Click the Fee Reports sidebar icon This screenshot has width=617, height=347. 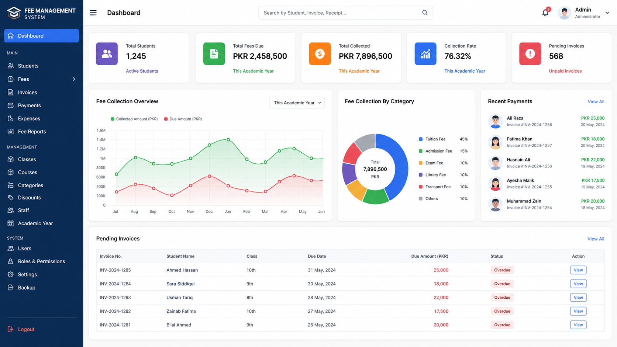[x=11, y=131]
